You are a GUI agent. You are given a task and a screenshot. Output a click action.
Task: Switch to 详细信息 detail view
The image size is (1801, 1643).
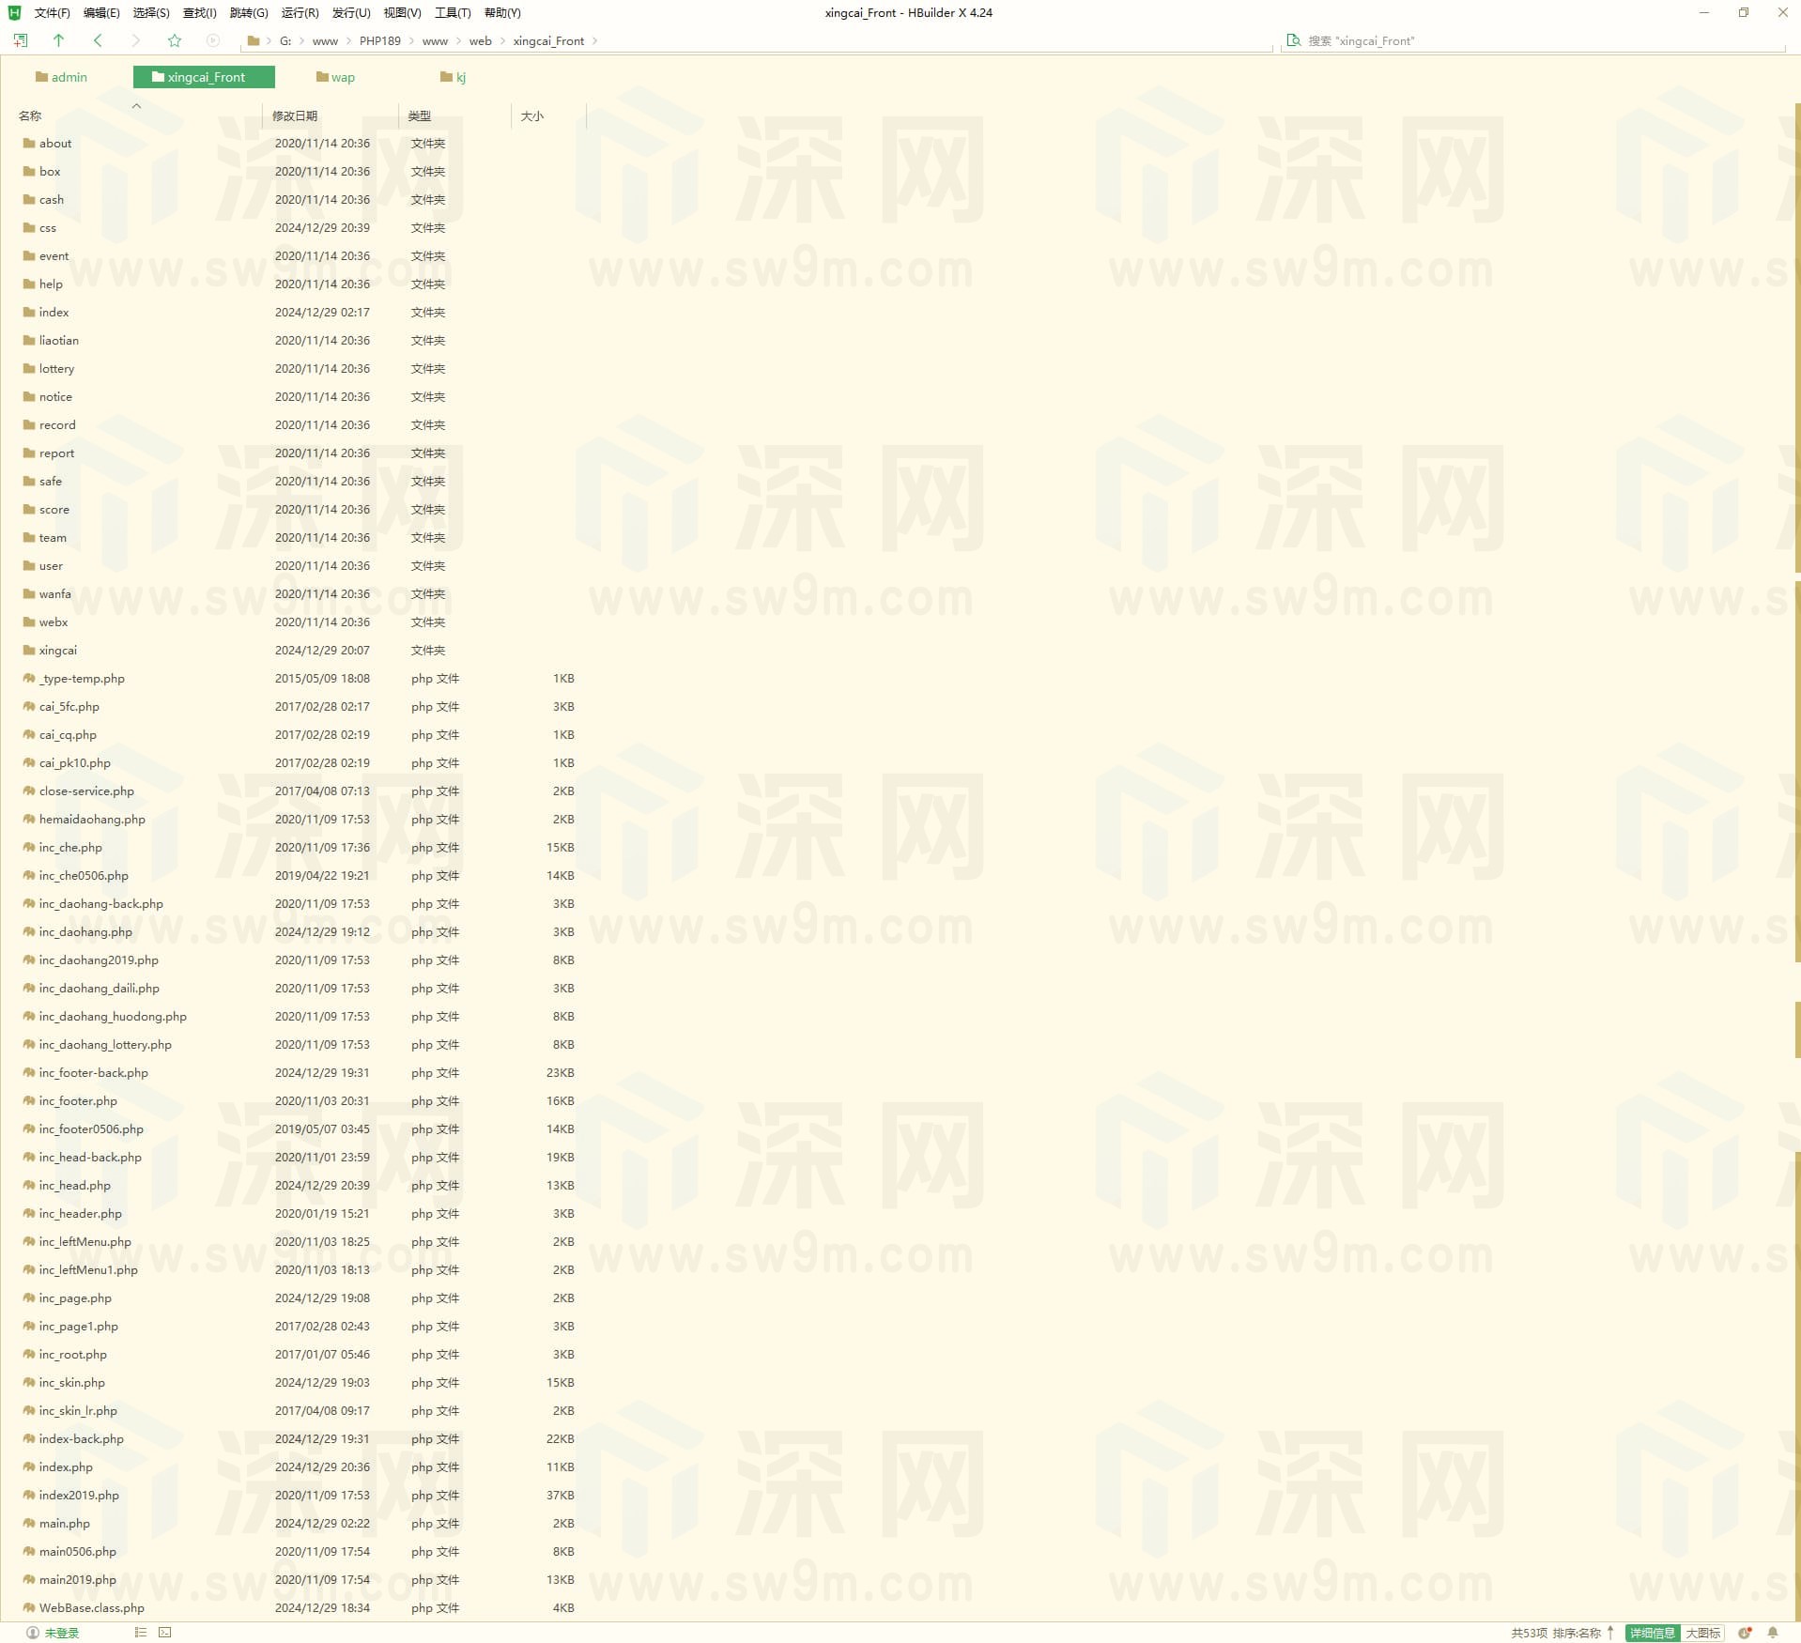(x=1652, y=1633)
